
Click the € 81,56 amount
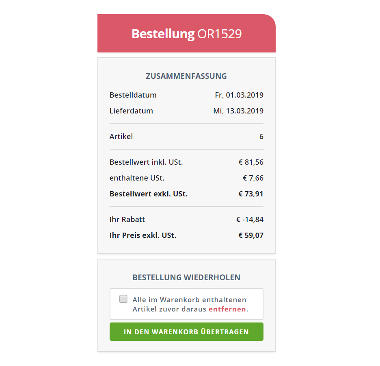coord(251,162)
